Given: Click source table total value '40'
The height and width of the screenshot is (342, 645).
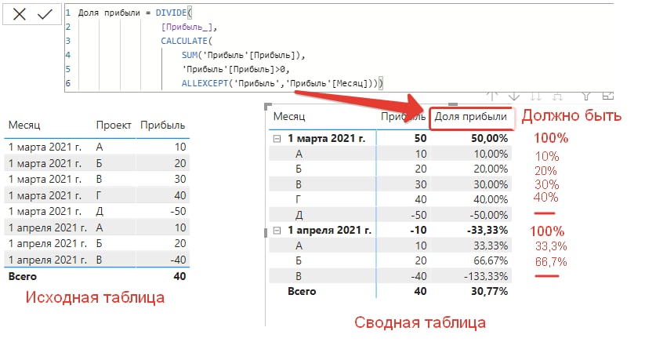Looking at the screenshot, I should coord(179,277).
